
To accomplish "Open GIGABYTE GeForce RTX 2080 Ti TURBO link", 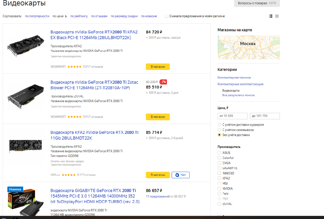I will 95,196.
